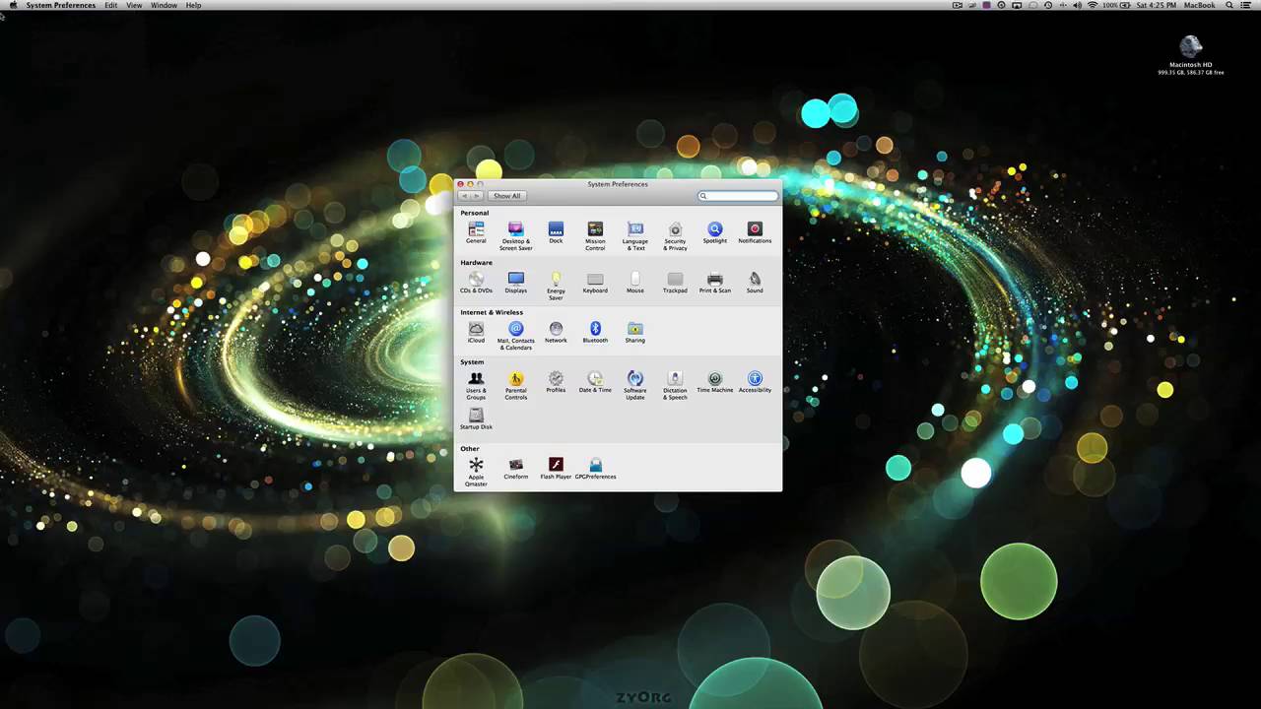Open the Startup Disk preferences pane
This screenshot has width=1261, height=709.
tap(476, 419)
